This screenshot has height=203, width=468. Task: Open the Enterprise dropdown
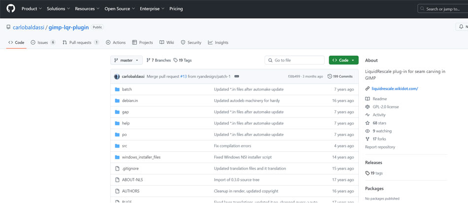(152, 9)
